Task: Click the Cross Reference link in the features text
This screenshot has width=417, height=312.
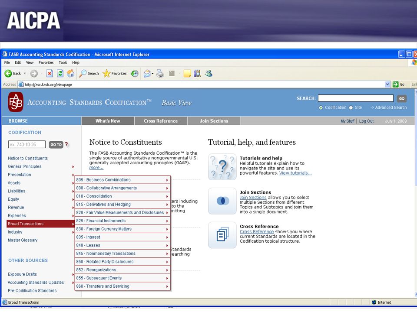Action: coord(257,231)
